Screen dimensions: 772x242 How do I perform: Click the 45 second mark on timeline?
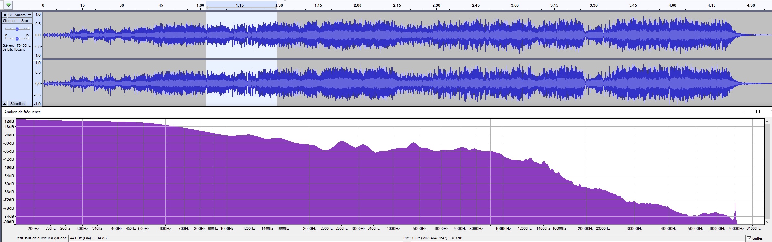coord(161,5)
